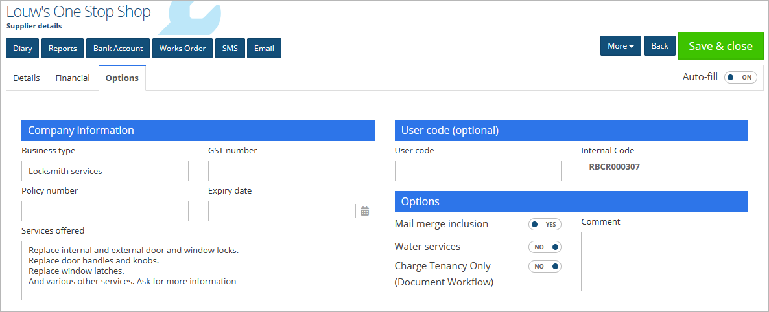769x312 pixels.
Task: Create a Works Order
Action: click(x=182, y=49)
